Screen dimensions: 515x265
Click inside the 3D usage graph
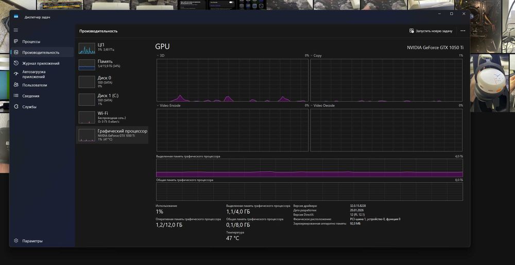233,80
